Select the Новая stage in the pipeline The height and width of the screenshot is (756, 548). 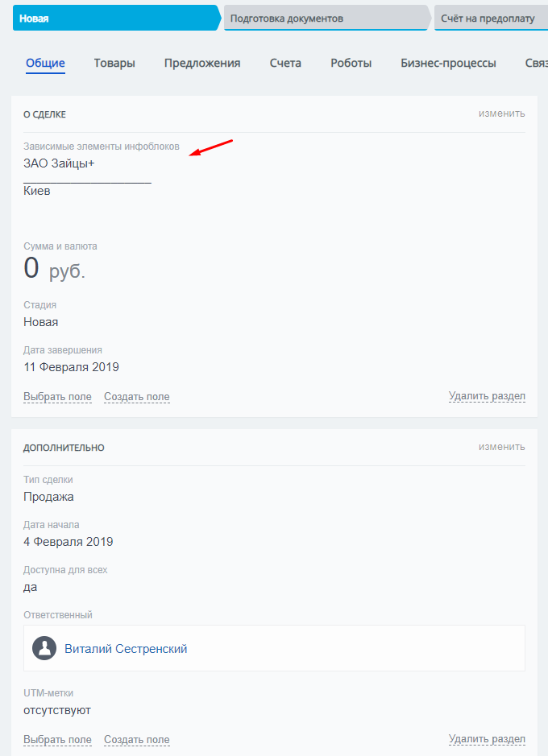pyautogui.click(x=117, y=19)
